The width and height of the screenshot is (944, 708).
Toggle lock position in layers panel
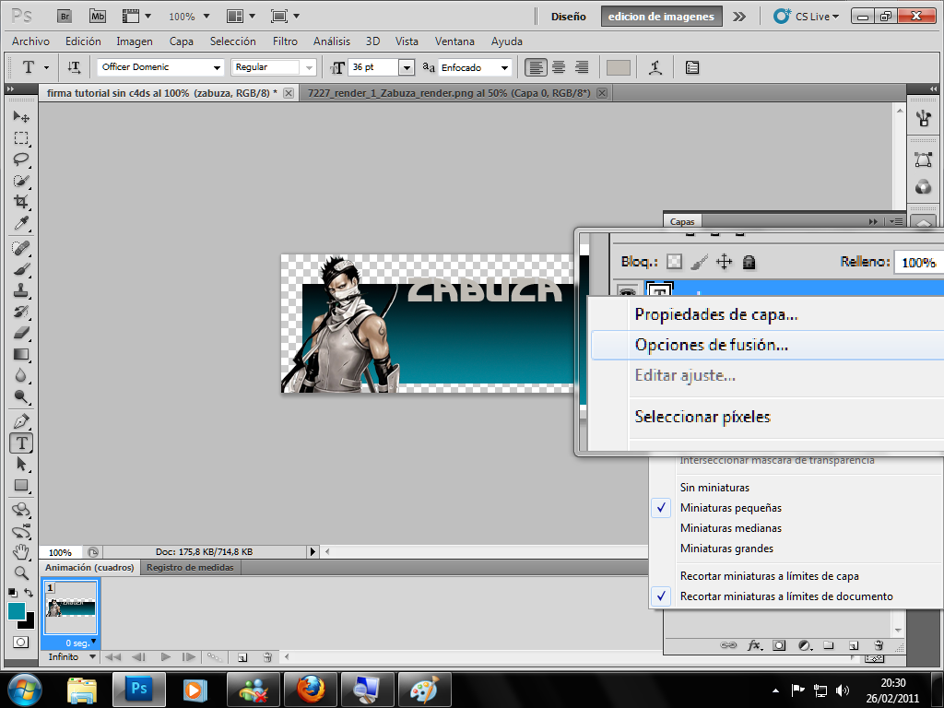pos(724,262)
